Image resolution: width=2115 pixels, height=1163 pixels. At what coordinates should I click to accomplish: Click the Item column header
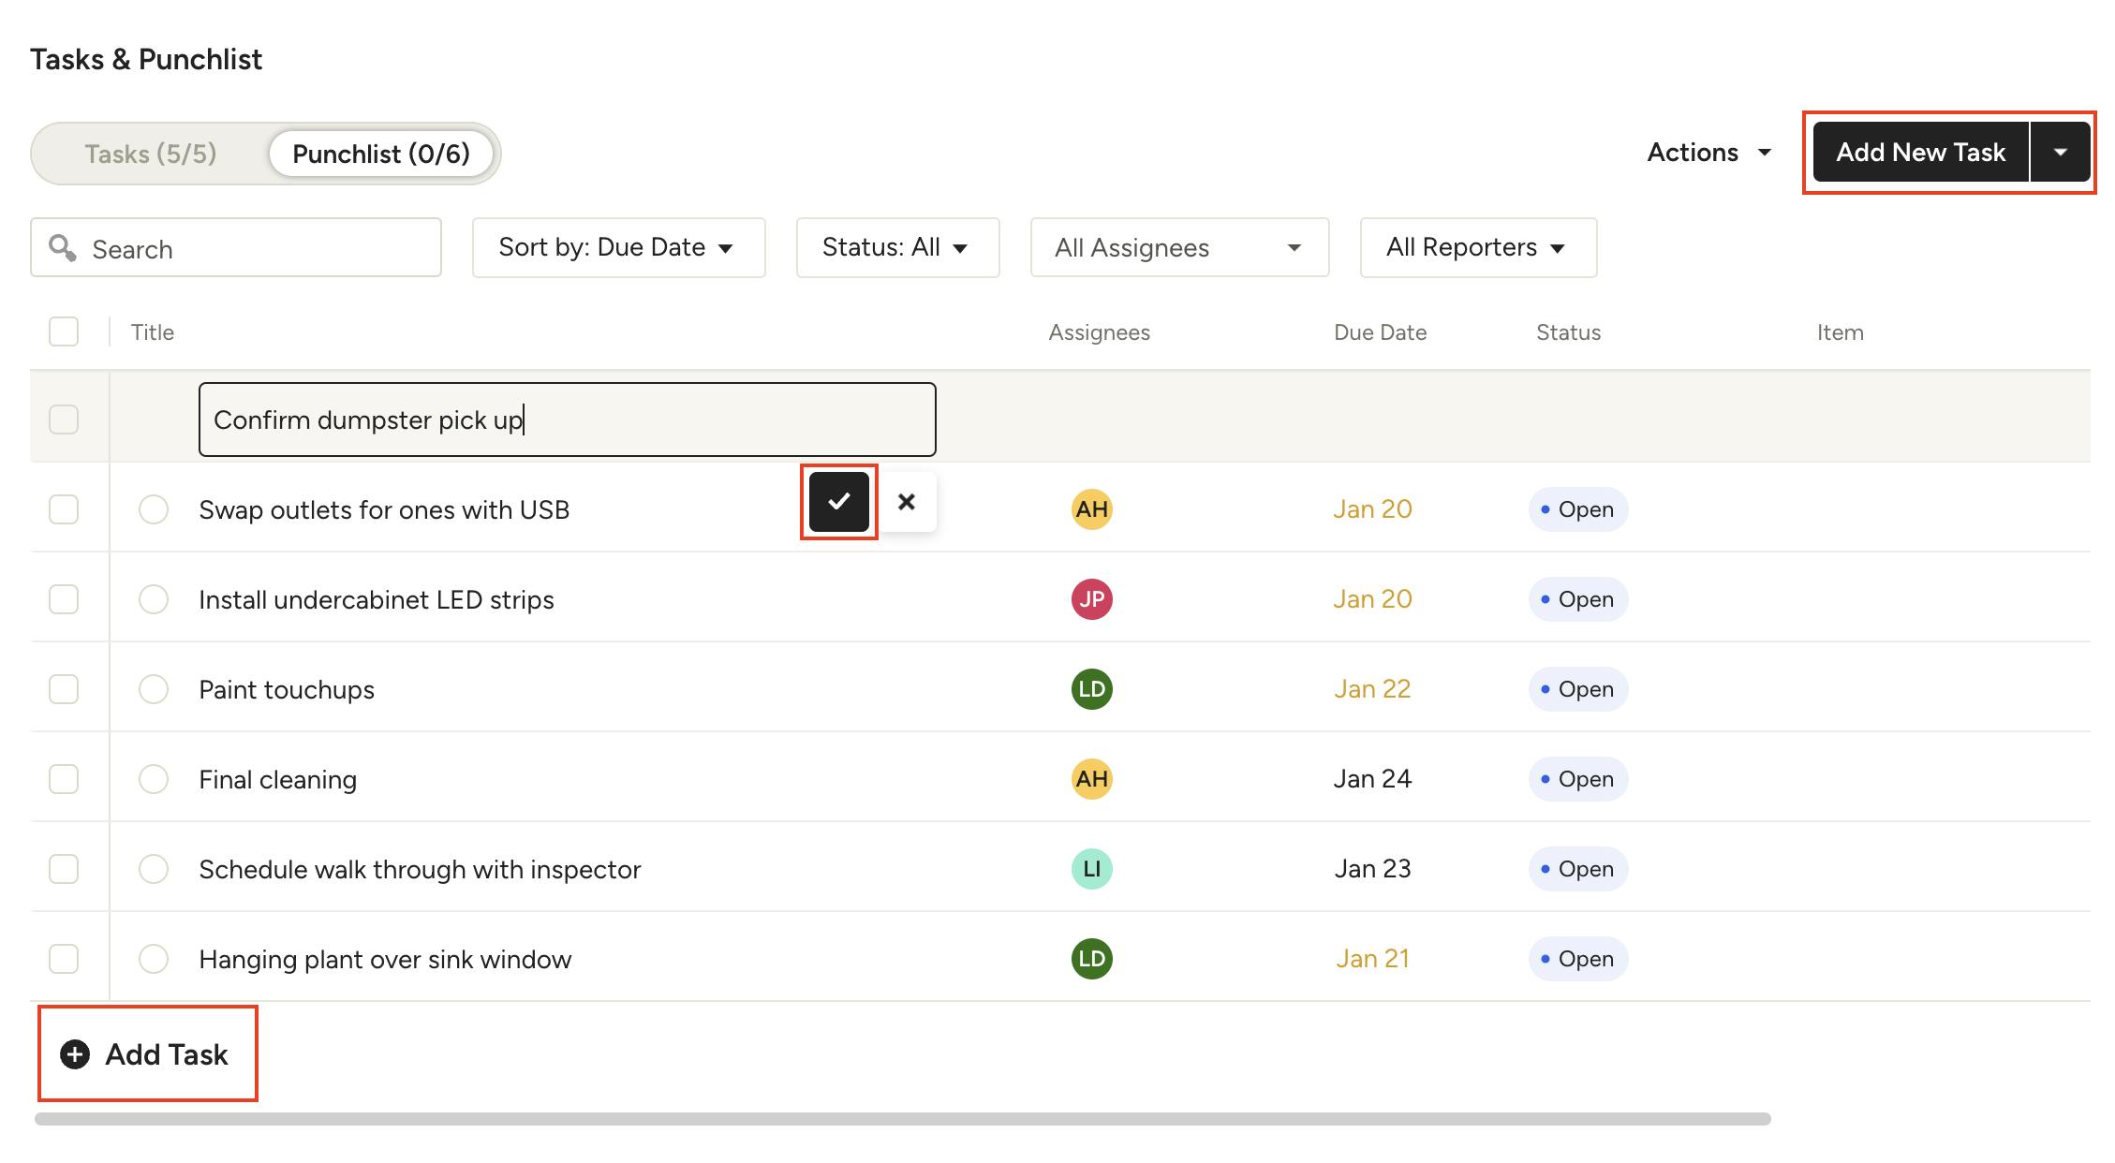1840,332
